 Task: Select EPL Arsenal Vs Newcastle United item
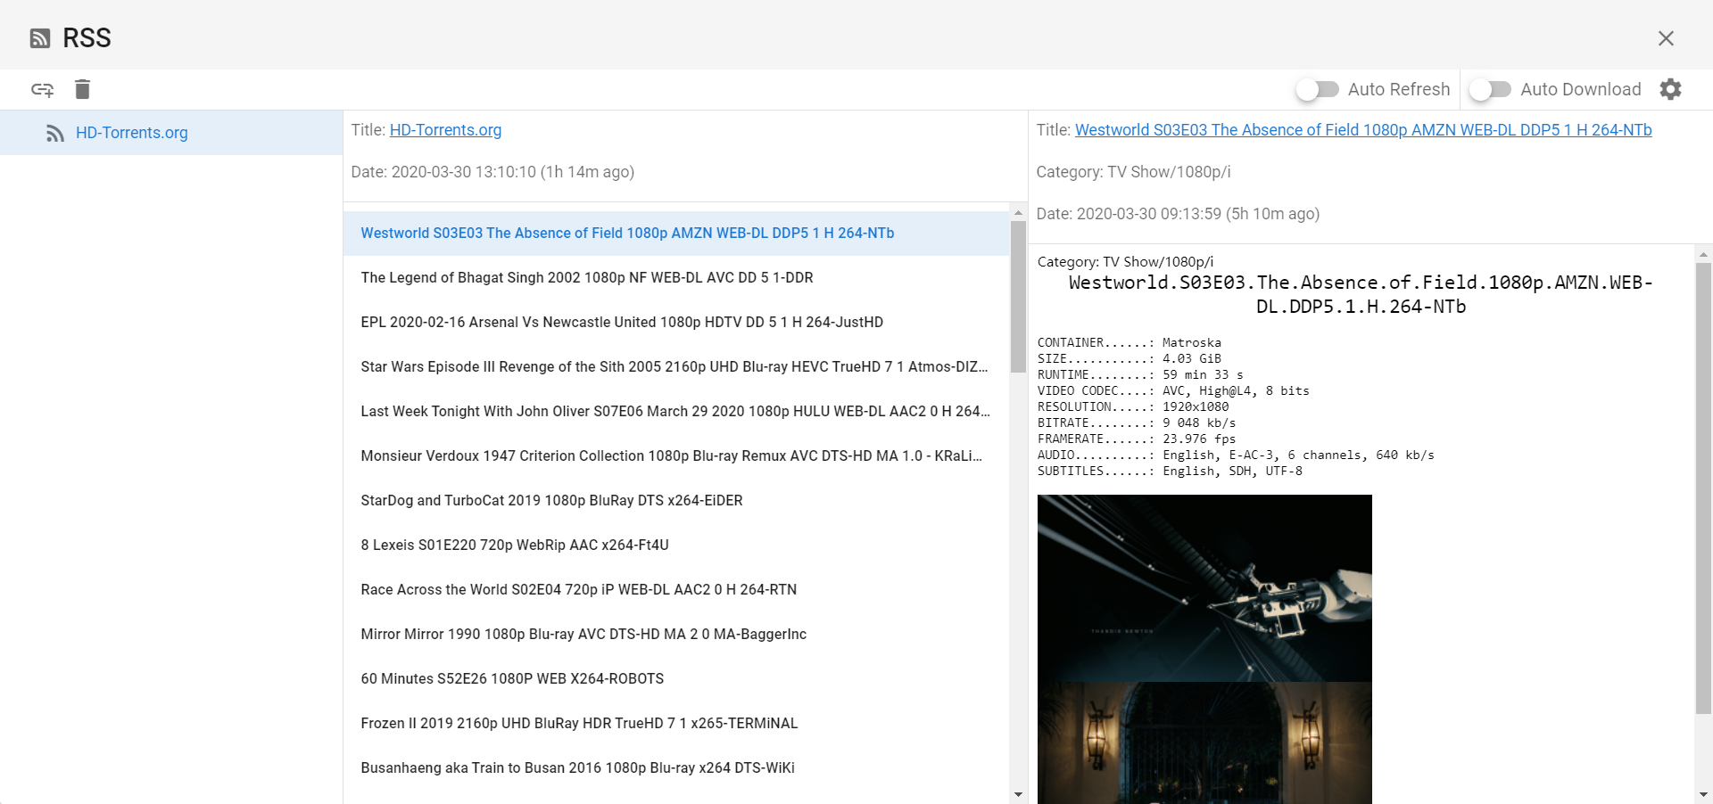pyautogui.click(x=676, y=323)
